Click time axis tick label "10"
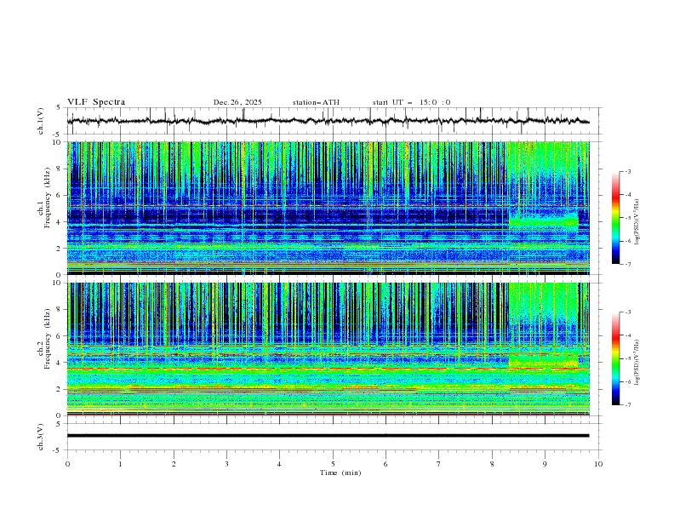This screenshot has width=674, height=521. (598, 464)
